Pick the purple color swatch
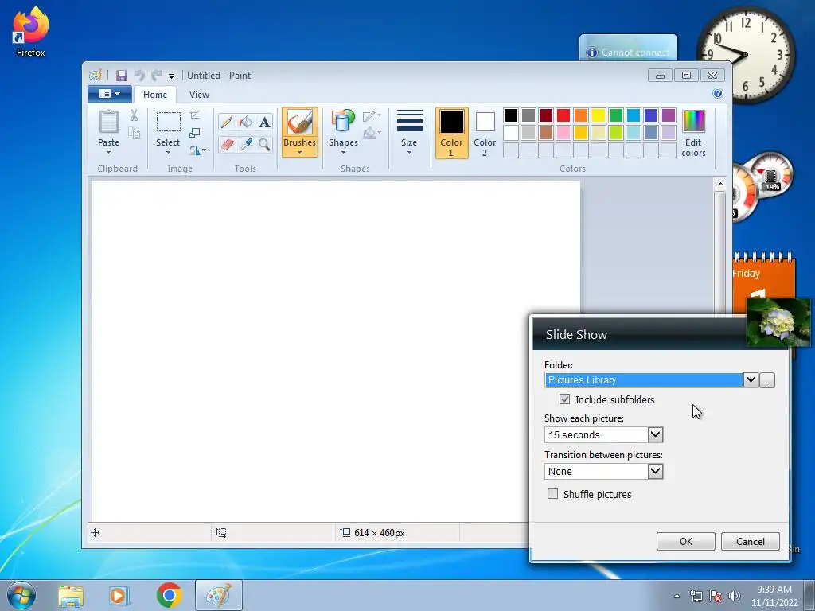 click(x=669, y=115)
